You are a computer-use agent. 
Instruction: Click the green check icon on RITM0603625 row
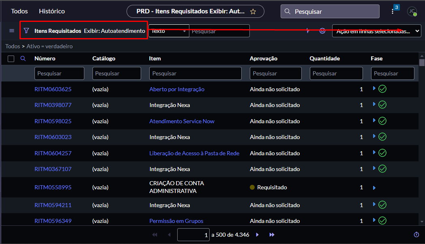click(382, 89)
